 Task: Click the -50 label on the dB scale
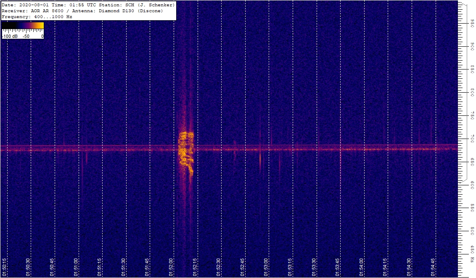[x=26, y=37]
